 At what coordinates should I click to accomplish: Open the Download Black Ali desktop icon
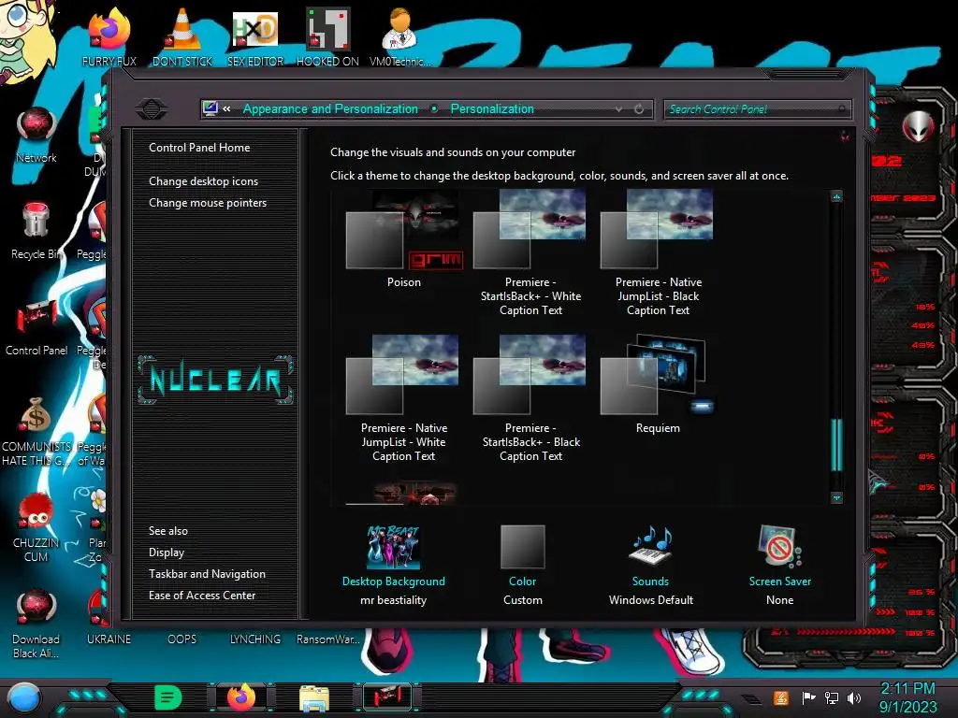36,624
